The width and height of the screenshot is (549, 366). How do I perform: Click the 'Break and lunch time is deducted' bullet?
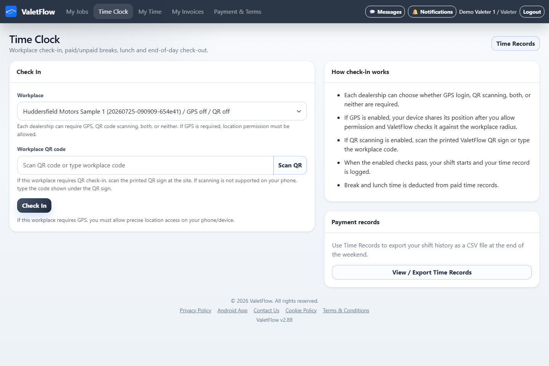pos(421,185)
